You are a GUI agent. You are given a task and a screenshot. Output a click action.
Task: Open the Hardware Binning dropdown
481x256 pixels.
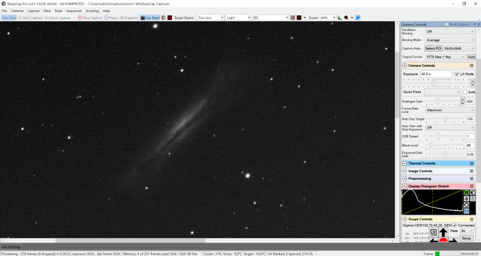point(450,32)
